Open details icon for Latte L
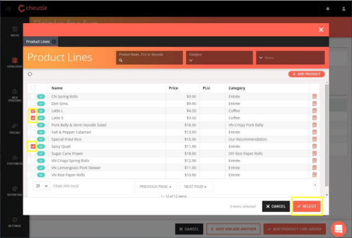 [x=315, y=111]
